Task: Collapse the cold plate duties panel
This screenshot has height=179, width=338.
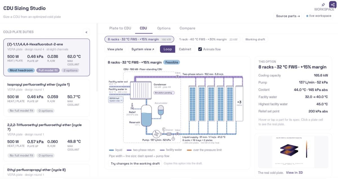Action: pos(86,32)
